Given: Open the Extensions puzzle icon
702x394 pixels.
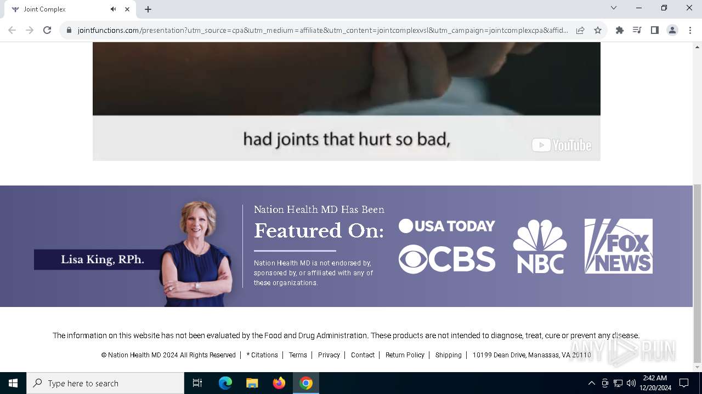Looking at the screenshot, I should 620,31.
